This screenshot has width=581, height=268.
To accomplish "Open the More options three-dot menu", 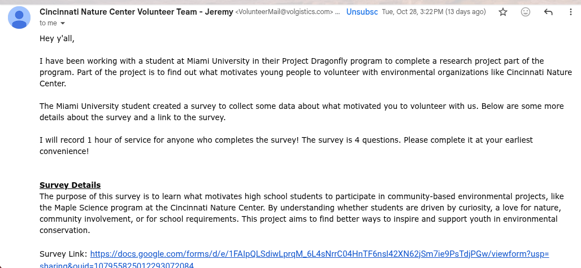I will (x=570, y=12).
